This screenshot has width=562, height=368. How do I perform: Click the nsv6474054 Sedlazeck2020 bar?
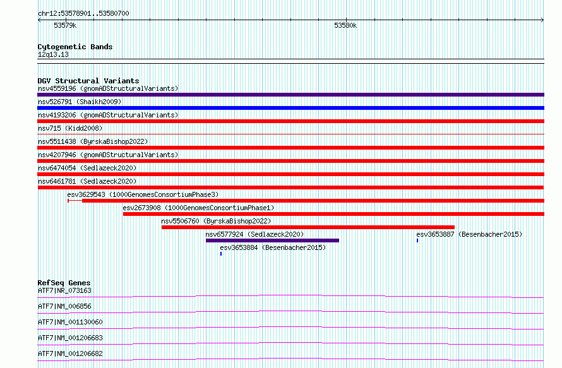(290, 174)
